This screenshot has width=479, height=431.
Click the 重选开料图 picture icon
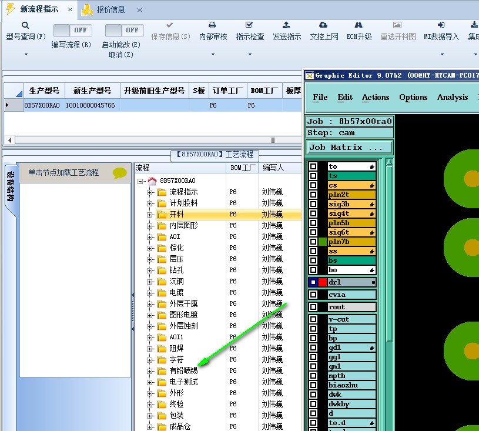pyautogui.click(x=397, y=25)
